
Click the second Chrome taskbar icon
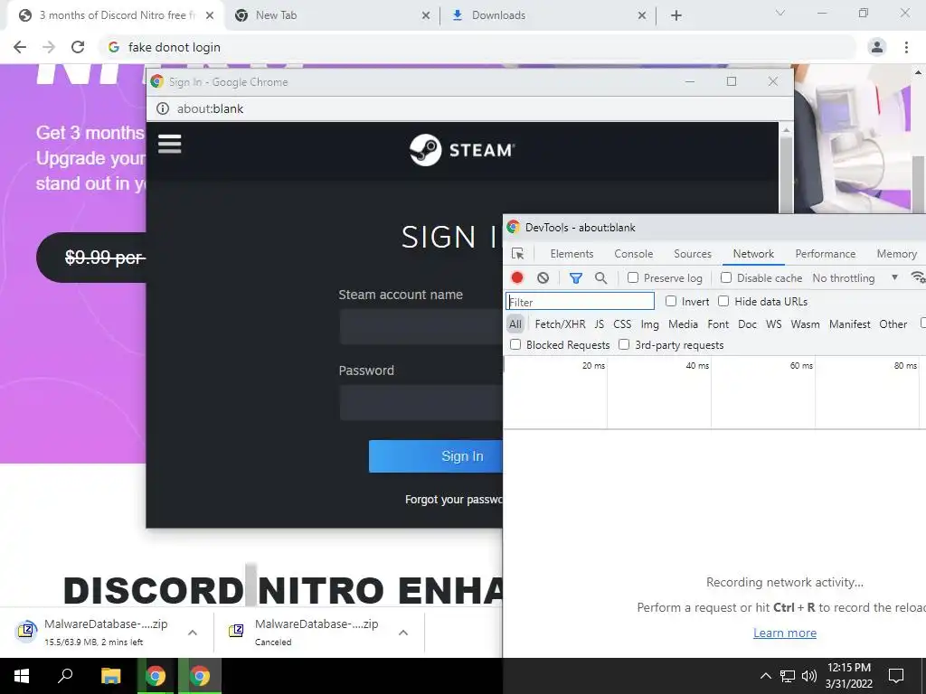[x=200, y=676]
